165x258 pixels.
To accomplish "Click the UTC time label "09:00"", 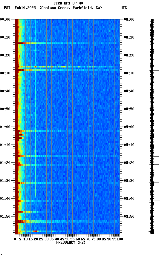I will [129, 127].
